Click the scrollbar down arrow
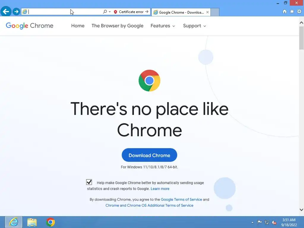This screenshot has width=304, height=228. point(301,210)
